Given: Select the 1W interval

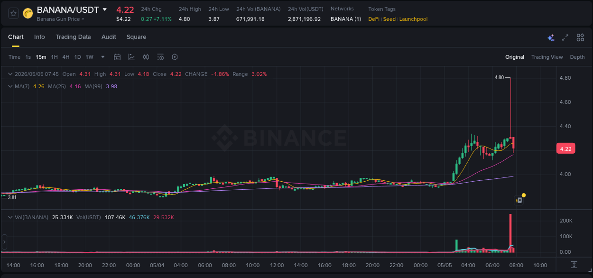Looking at the screenshot, I should [89, 57].
